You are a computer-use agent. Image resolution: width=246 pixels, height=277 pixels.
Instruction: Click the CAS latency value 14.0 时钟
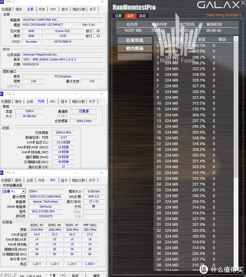63,142
